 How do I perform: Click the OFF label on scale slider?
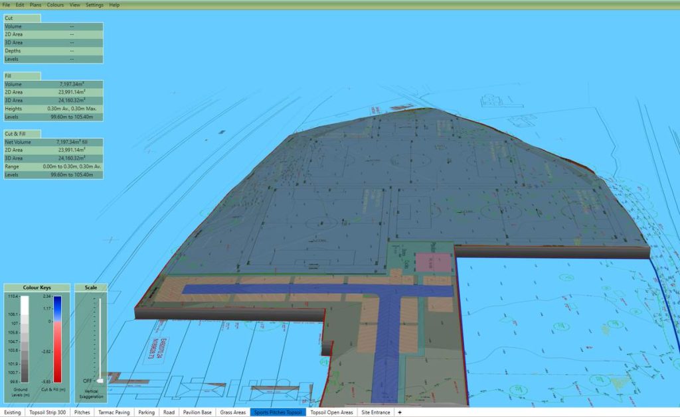[88, 381]
